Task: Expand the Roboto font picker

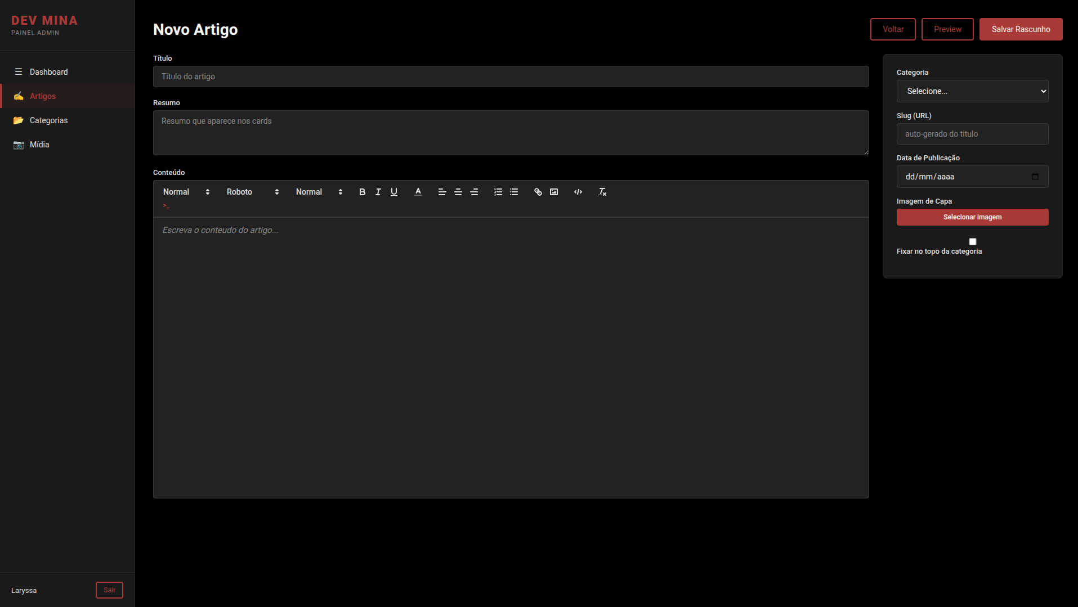Action: coord(253,192)
